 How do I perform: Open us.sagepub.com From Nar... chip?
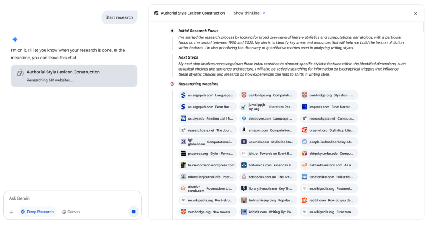coord(208,107)
